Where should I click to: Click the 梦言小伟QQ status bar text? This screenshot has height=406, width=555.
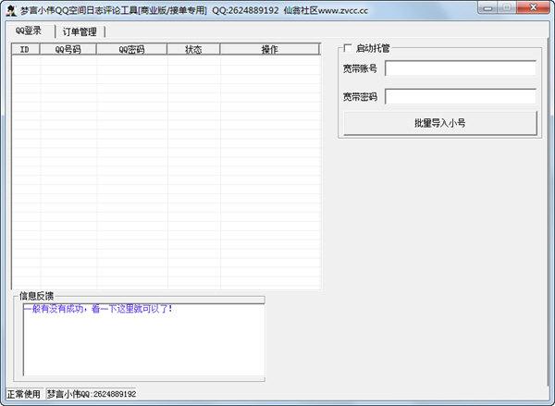(91, 394)
